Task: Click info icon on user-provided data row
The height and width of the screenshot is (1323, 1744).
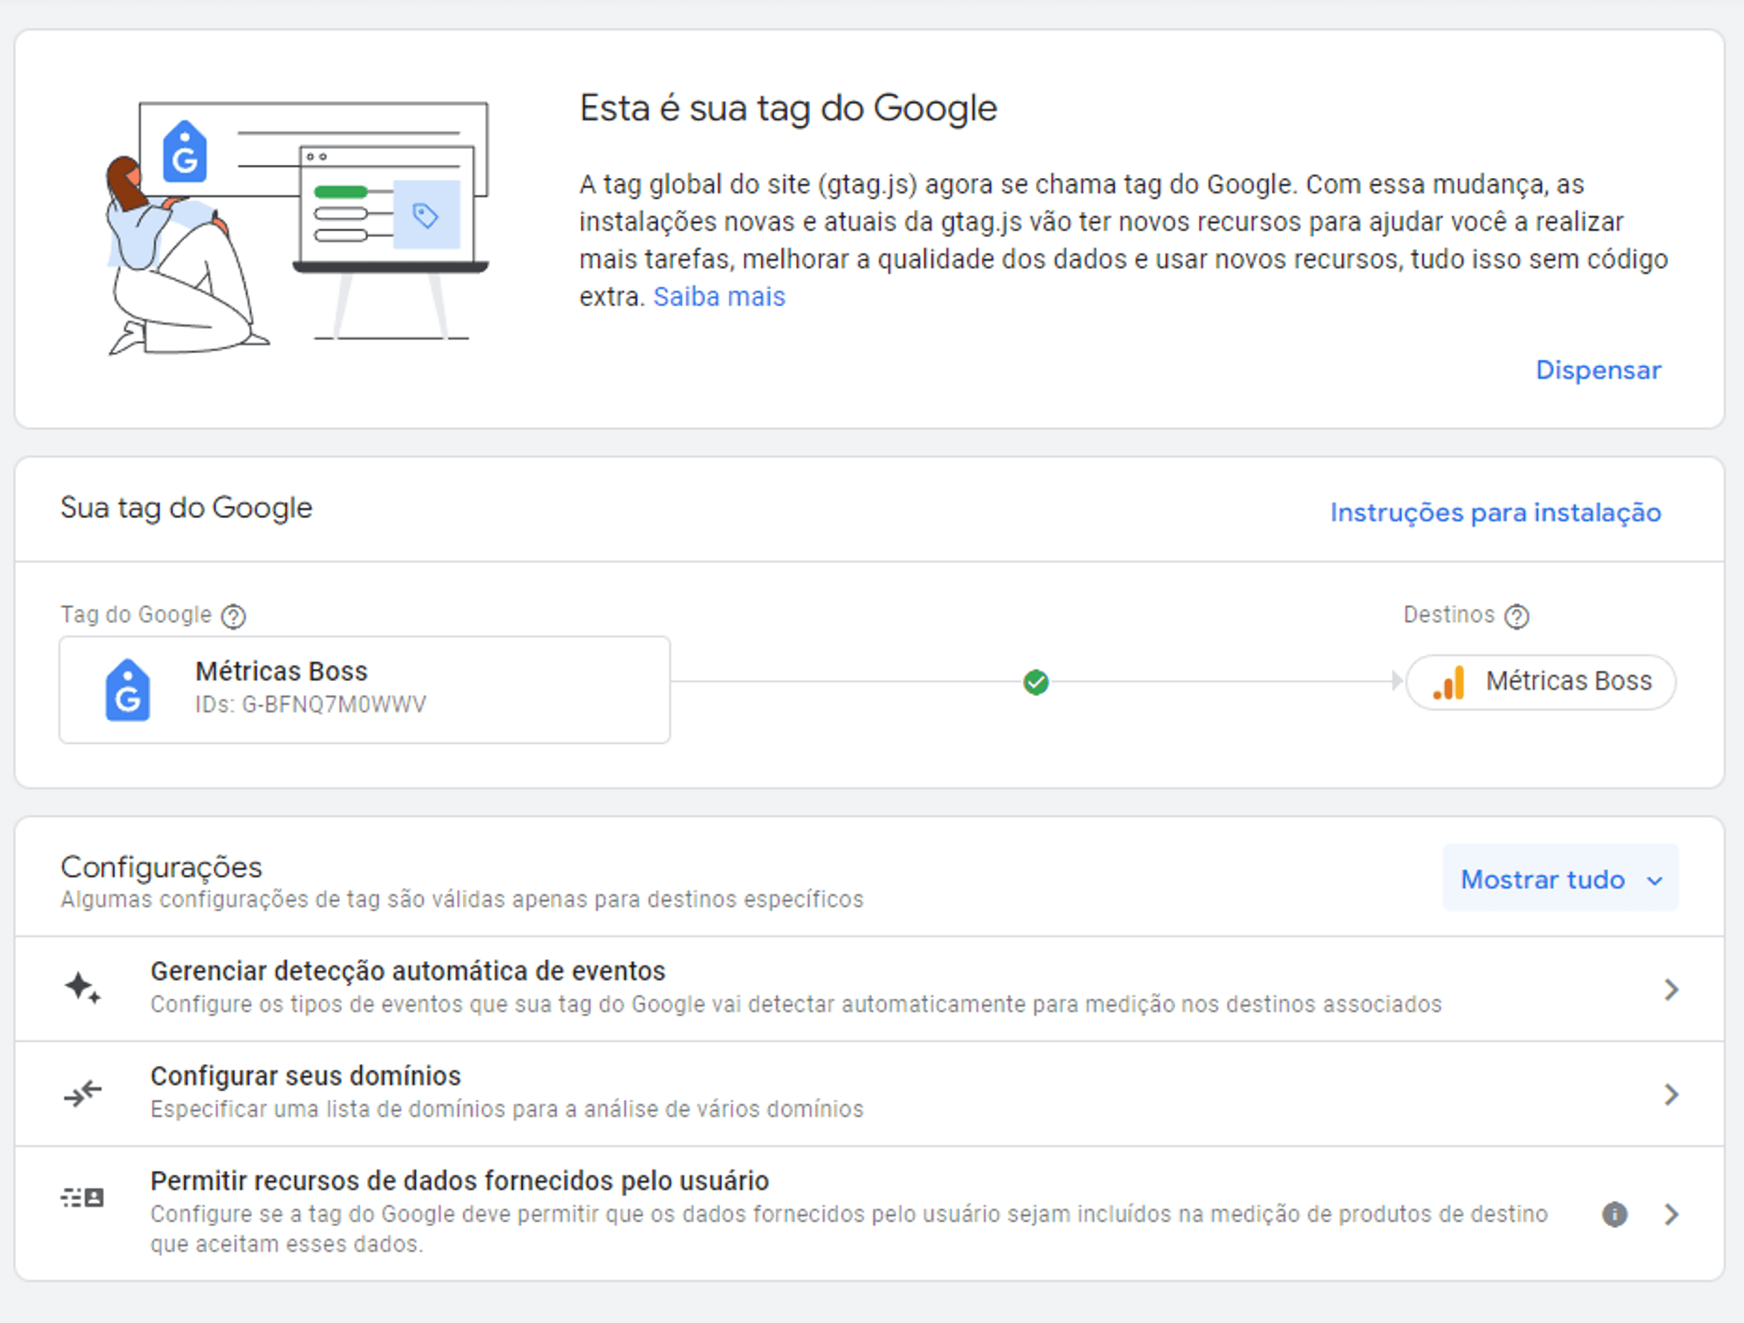Action: pyautogui.click(x=1614, y=1214)
